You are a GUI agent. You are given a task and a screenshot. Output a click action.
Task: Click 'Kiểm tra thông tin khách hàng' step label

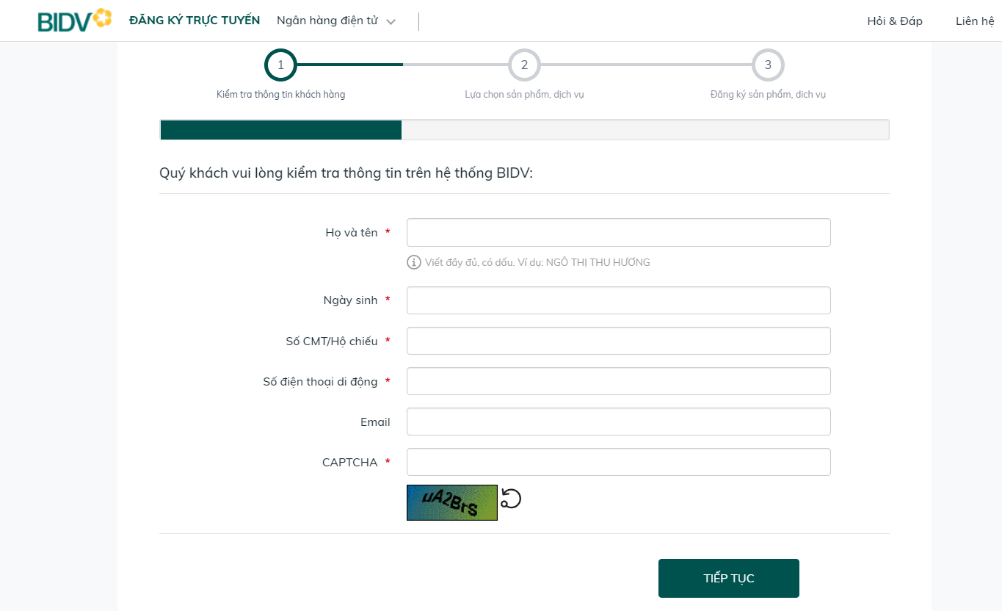point(280,95)
